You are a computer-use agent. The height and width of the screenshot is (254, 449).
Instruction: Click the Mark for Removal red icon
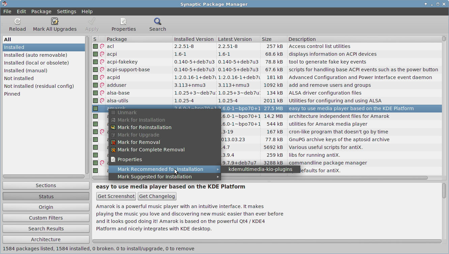pos(113,142)
